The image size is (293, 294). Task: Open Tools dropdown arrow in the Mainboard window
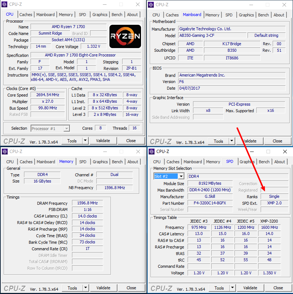[x=232, y=141]
